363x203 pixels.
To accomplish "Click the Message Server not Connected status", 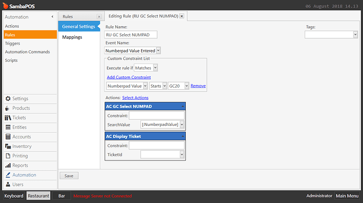I will [103, 196].
